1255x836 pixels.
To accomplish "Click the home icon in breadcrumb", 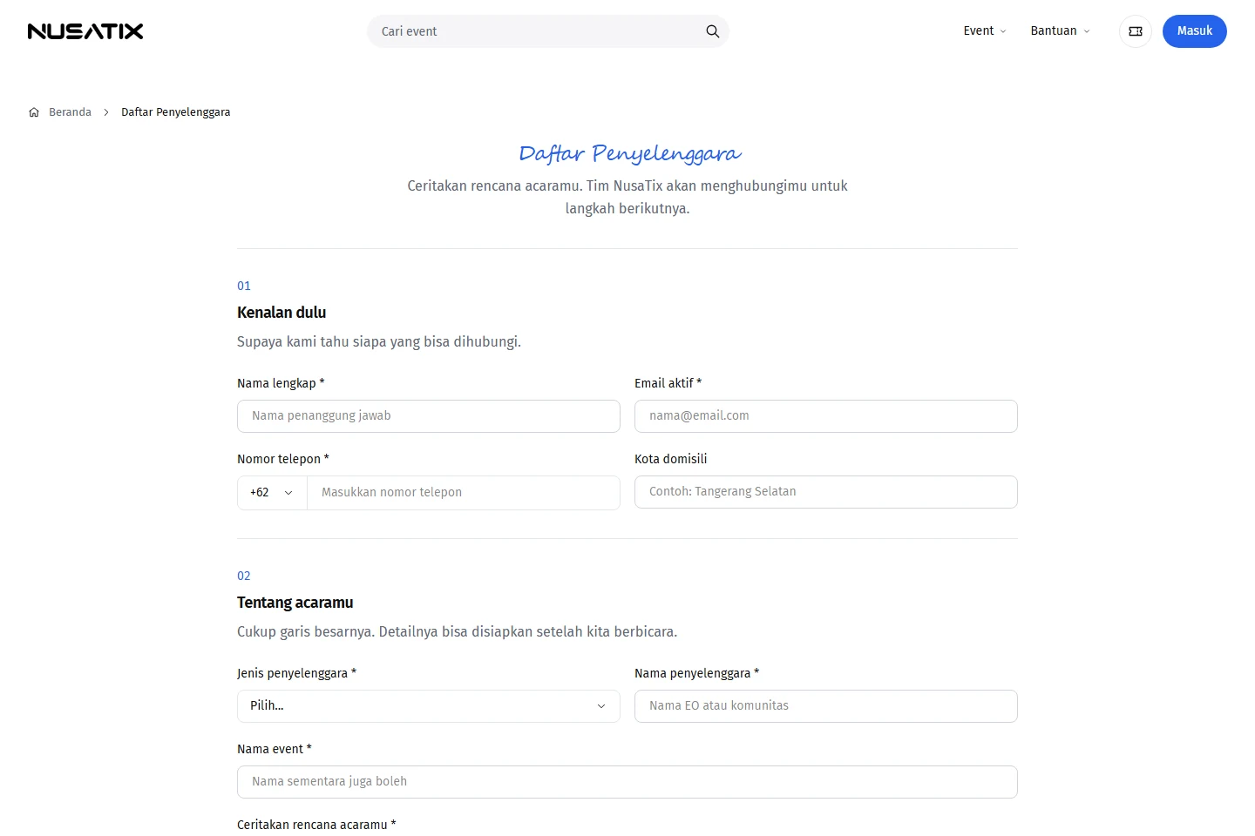I will point(34,112).
